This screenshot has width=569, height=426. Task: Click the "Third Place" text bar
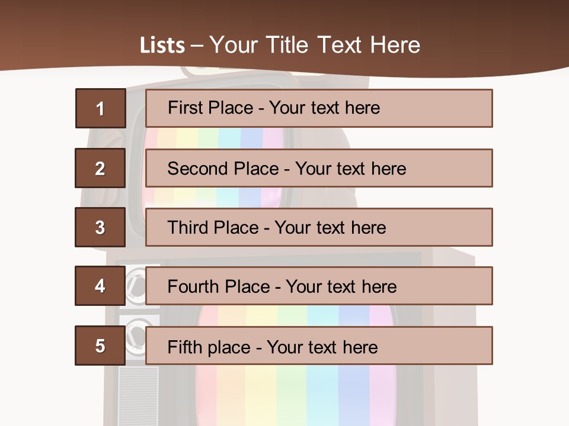(319, 227)
